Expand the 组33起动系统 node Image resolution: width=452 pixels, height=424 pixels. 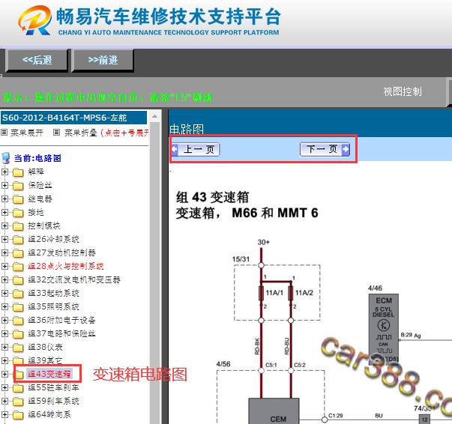click(x=4, y=293)
